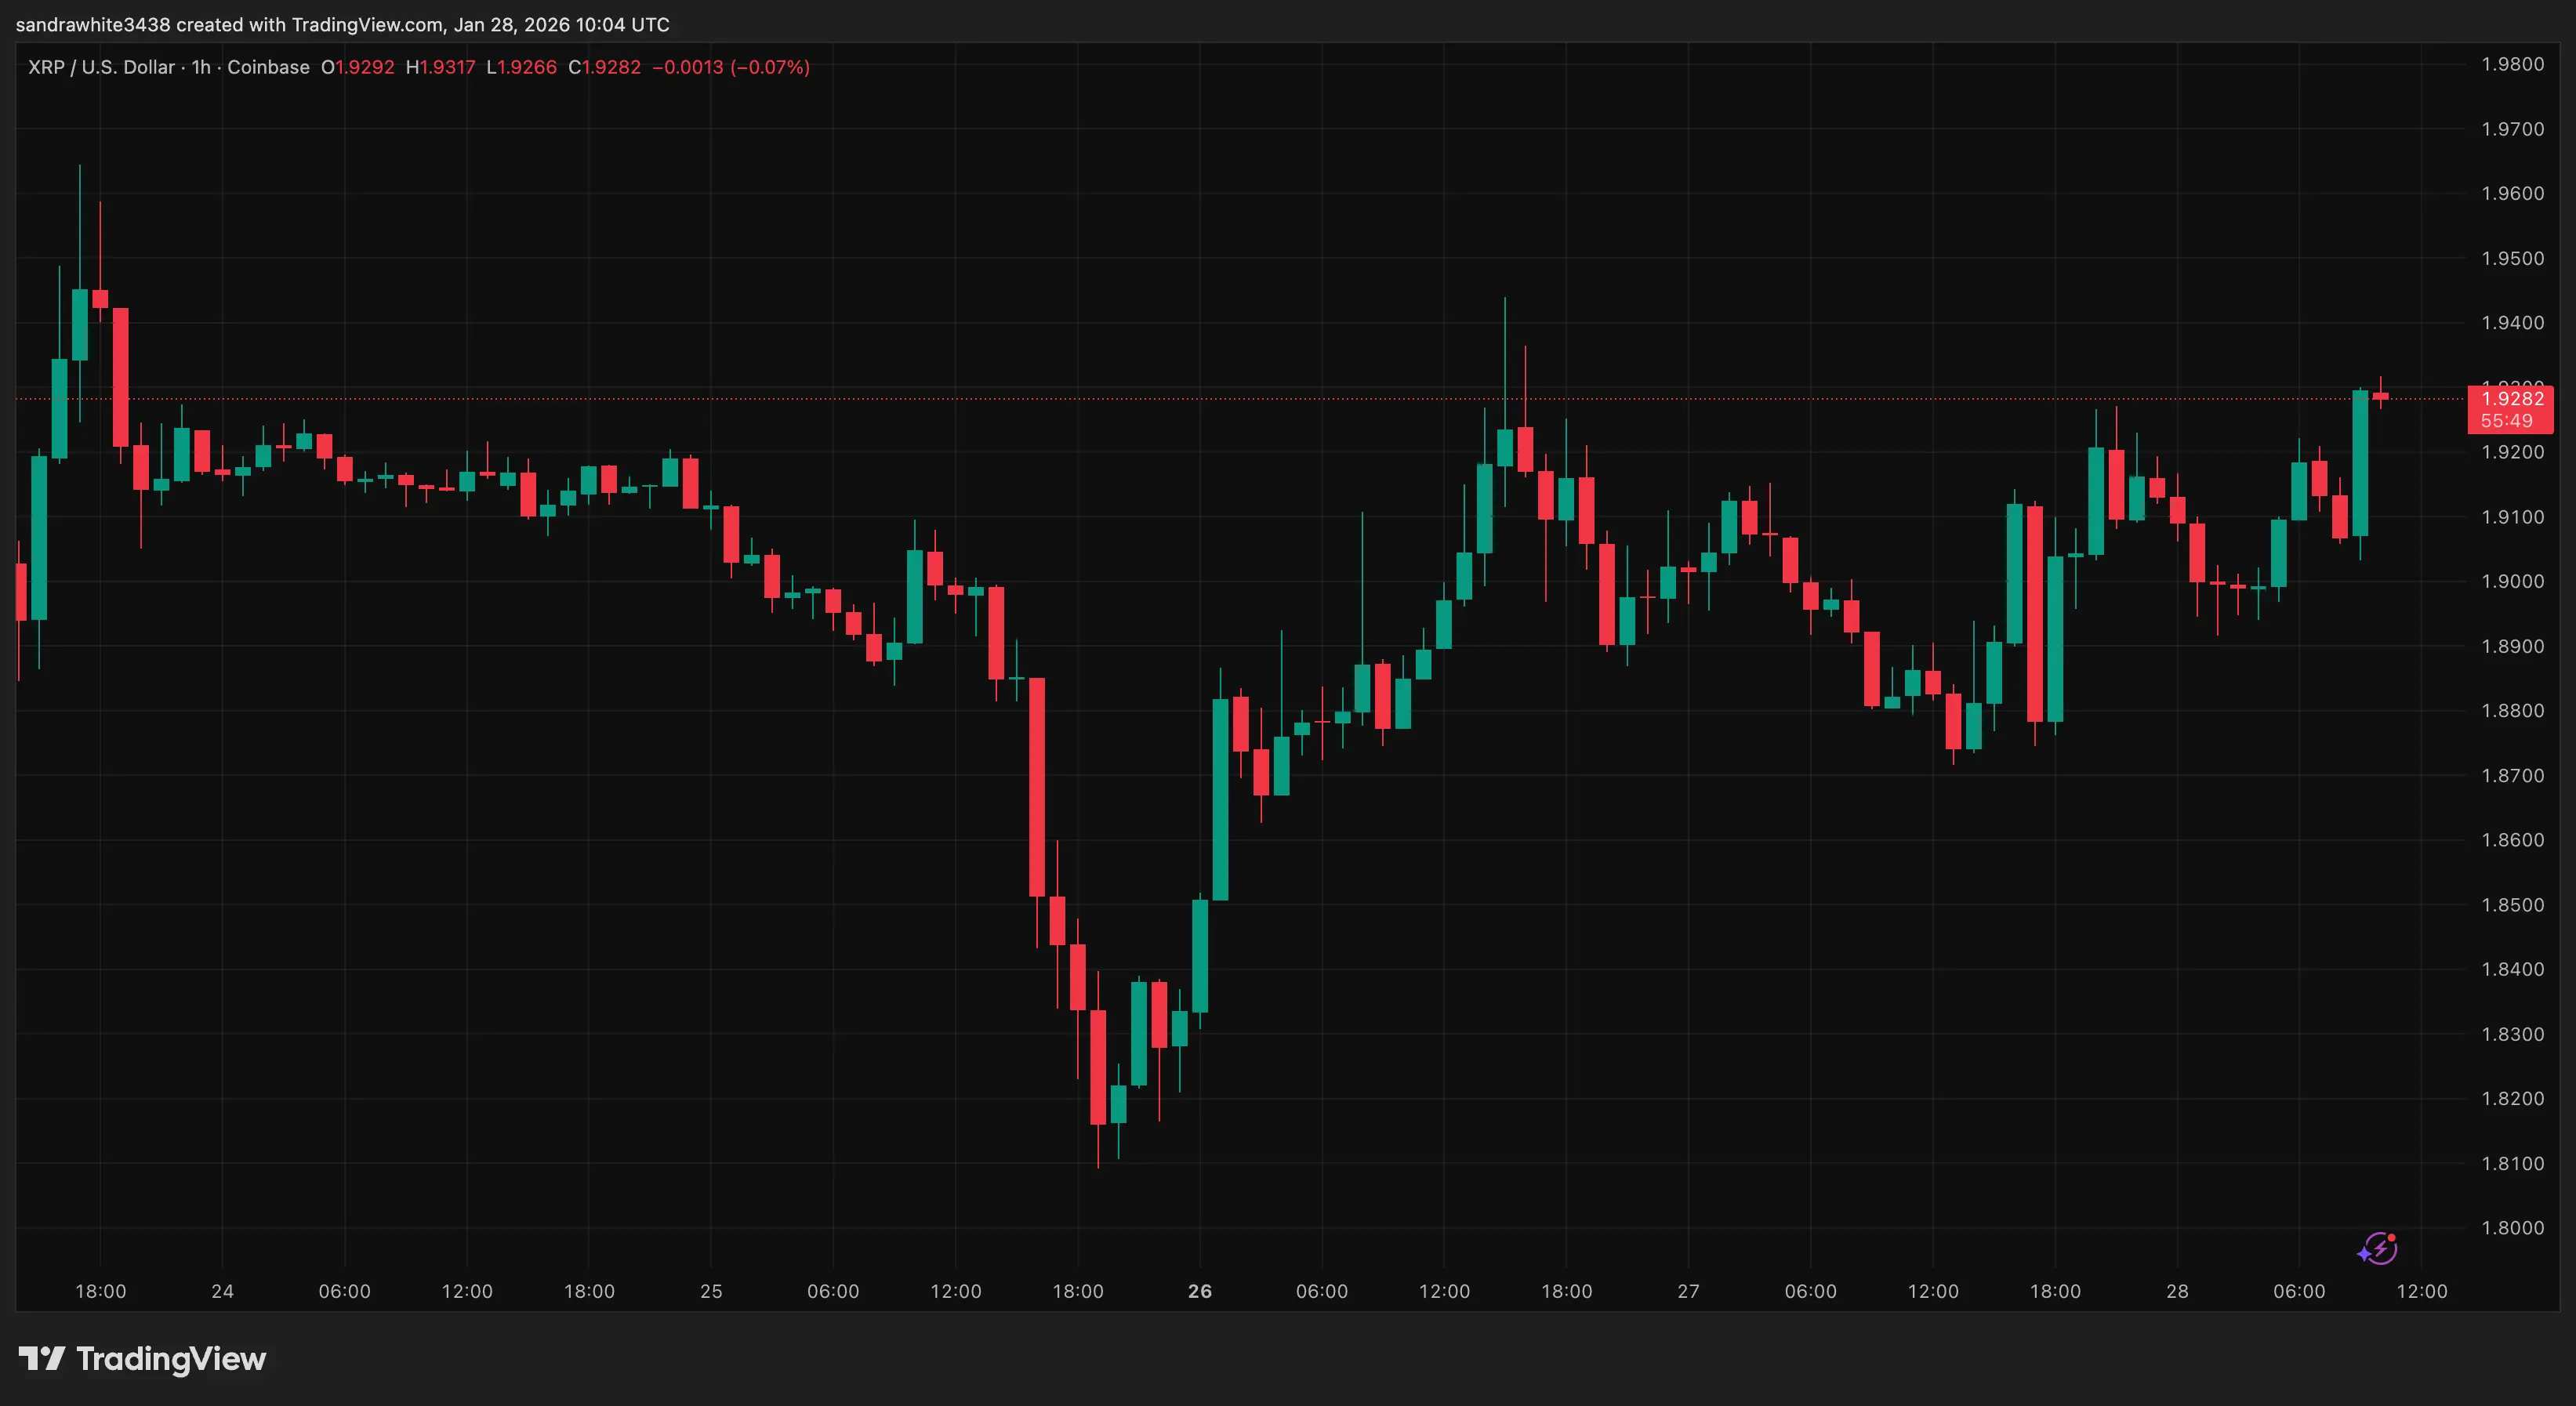Click the High value H1.9317
This screenshot has width=2576, height=1406.
440,67
